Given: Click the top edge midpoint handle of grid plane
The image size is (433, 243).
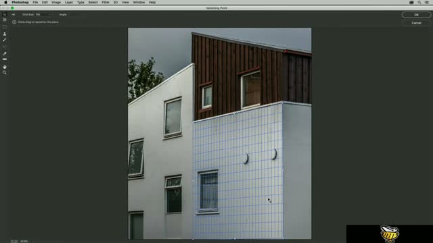Looking at the screenshot, I should tap(235, 113).
